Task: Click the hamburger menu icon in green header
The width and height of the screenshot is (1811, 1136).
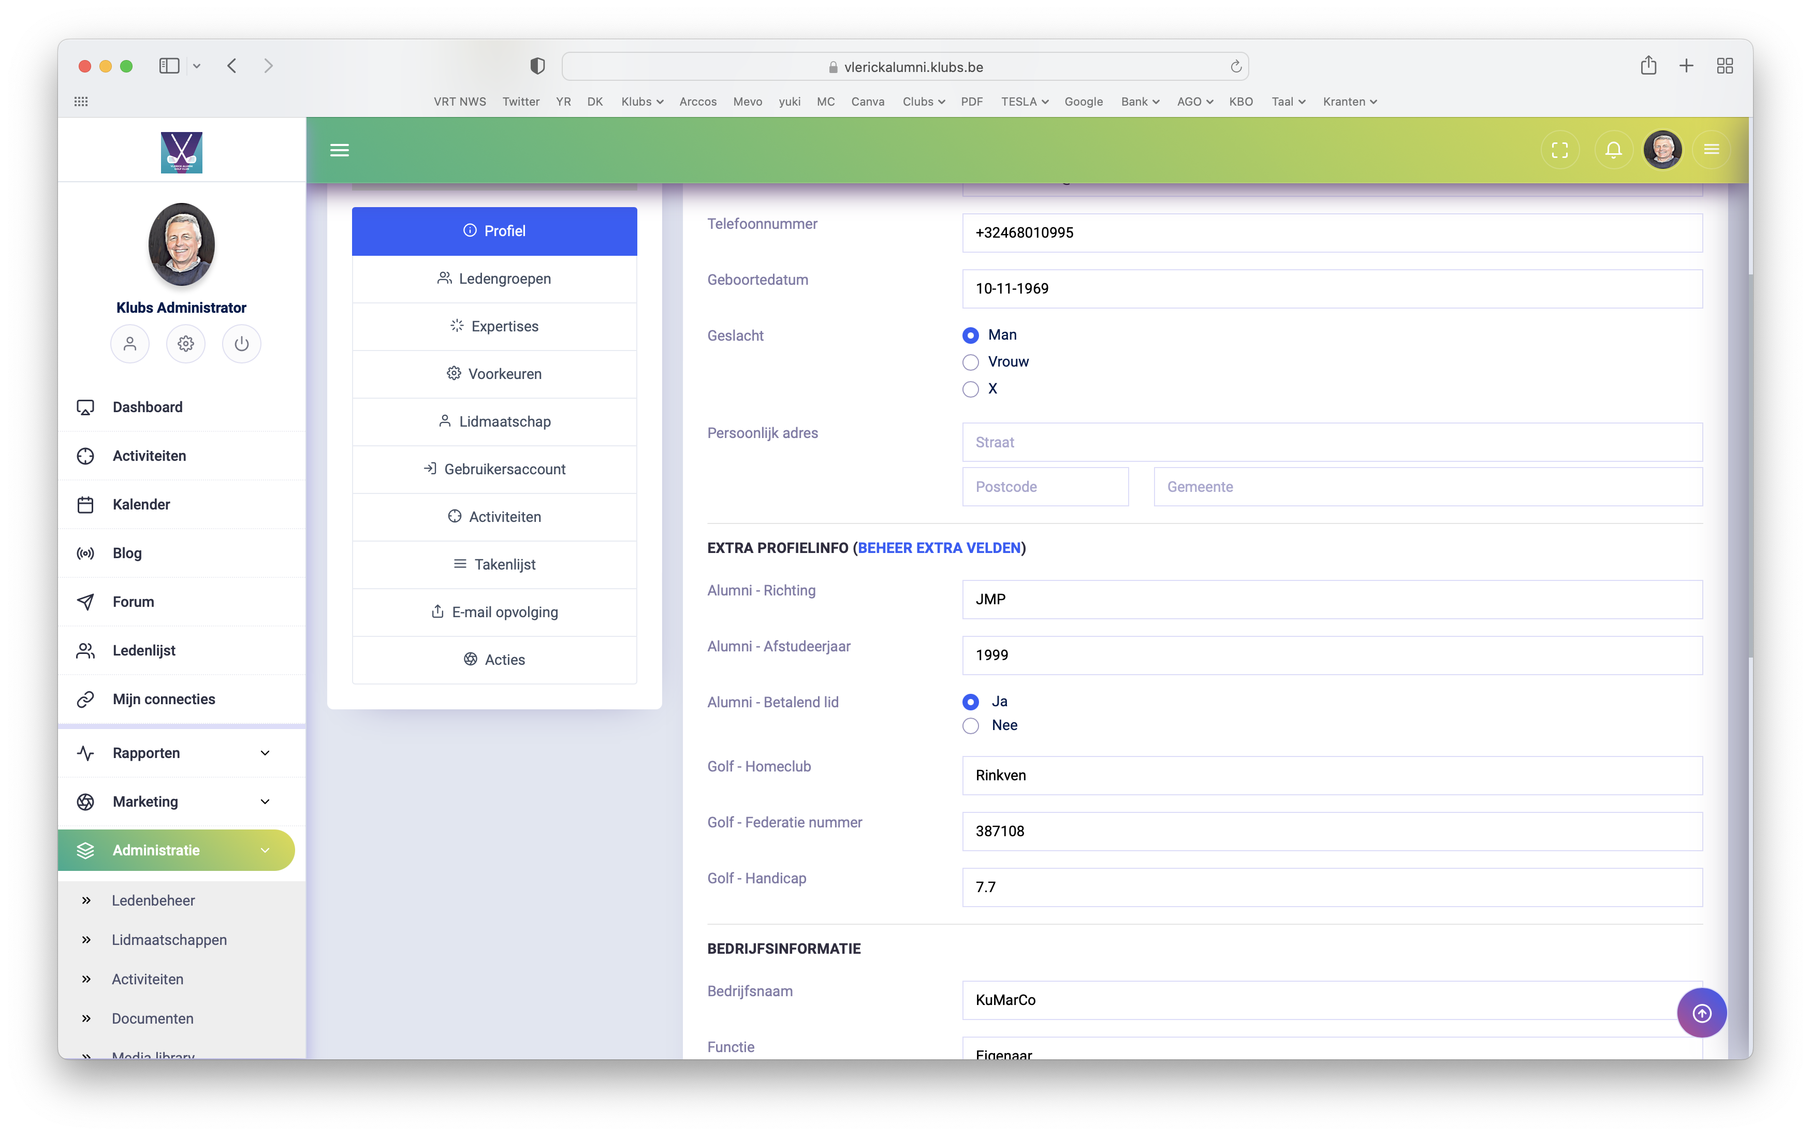Action: click(340, 150)
